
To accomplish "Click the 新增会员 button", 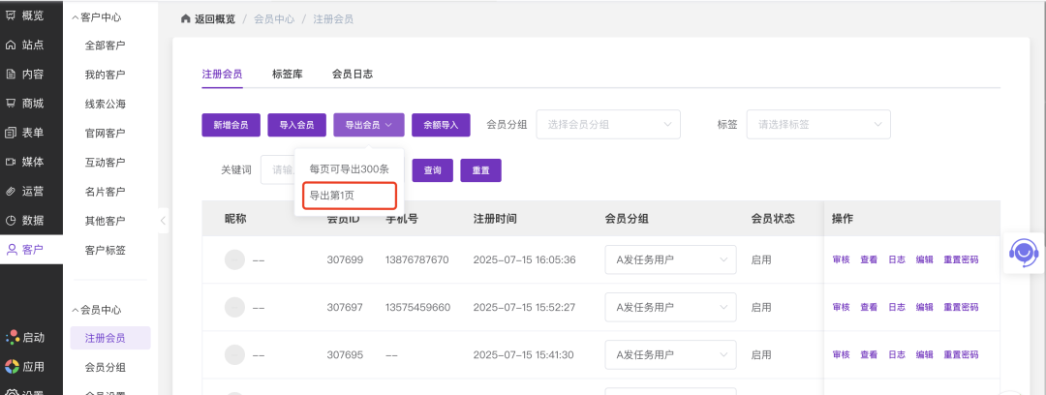I will (x=231, y=125).
